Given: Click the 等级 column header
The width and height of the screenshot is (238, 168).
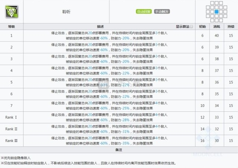Looking at the screenshot, I should (x=11, y=27).
